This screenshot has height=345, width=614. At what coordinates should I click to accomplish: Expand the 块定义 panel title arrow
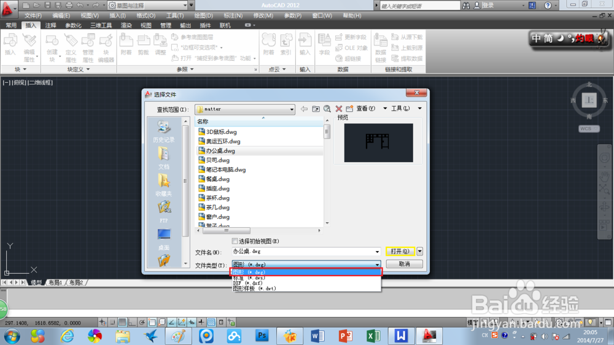tap(88, 69)
